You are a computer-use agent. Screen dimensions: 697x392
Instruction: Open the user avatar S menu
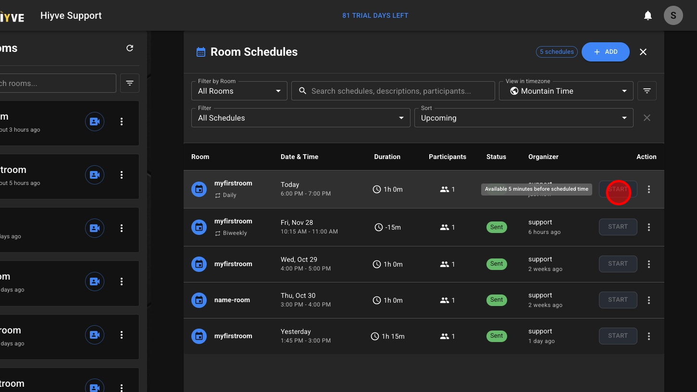673,15
